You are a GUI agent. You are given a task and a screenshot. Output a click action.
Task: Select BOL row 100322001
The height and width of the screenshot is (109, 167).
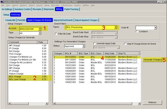[97, 65]
